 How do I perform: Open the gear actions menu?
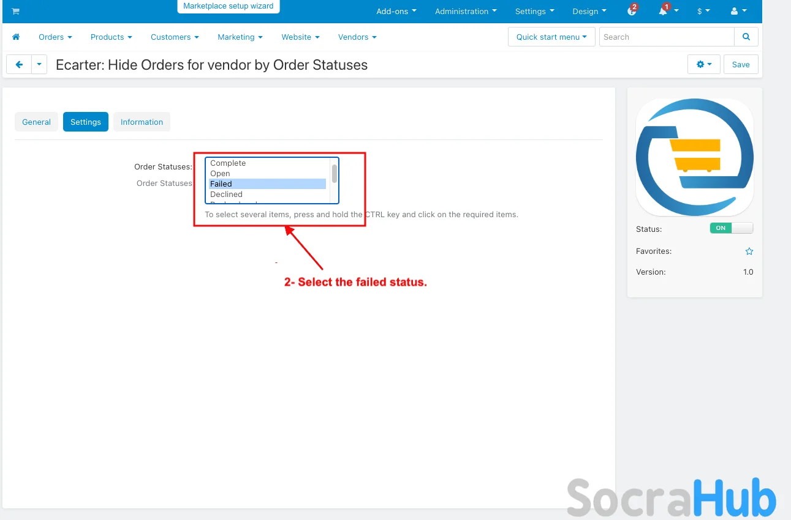click(x=704, y=64)
